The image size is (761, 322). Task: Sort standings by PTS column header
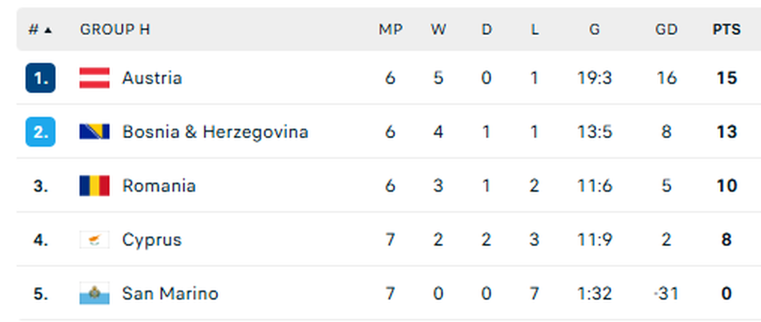click(x=726, y=30)
